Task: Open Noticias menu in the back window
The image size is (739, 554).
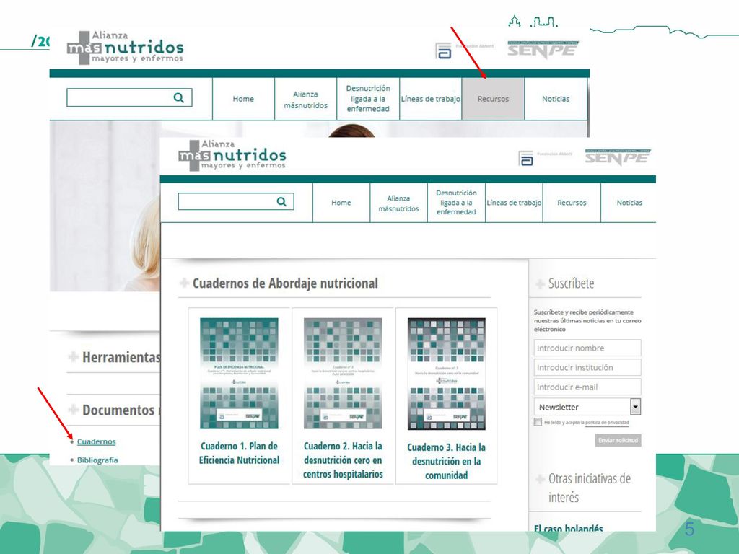Action: (x=556, y=98)
